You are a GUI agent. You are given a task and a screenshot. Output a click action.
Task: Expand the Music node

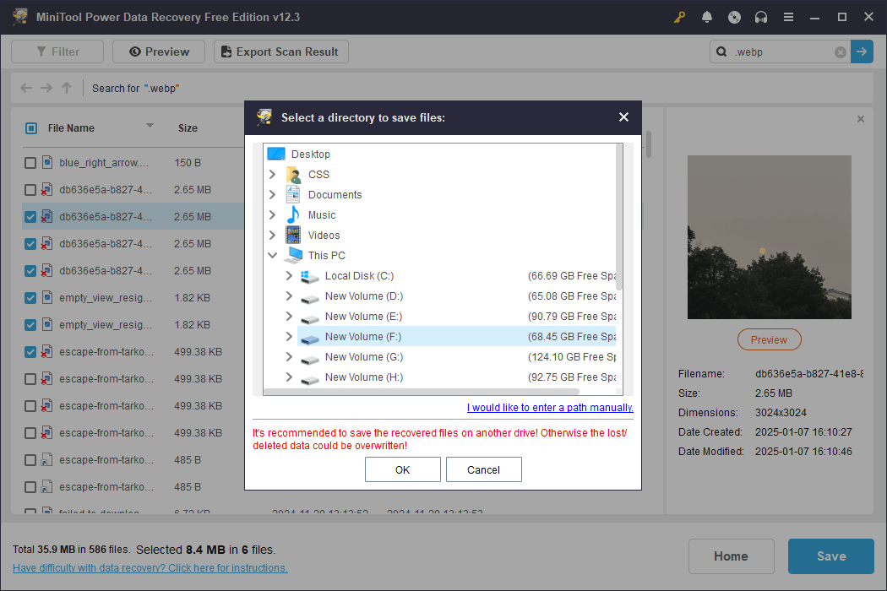(x=273, y=215)
